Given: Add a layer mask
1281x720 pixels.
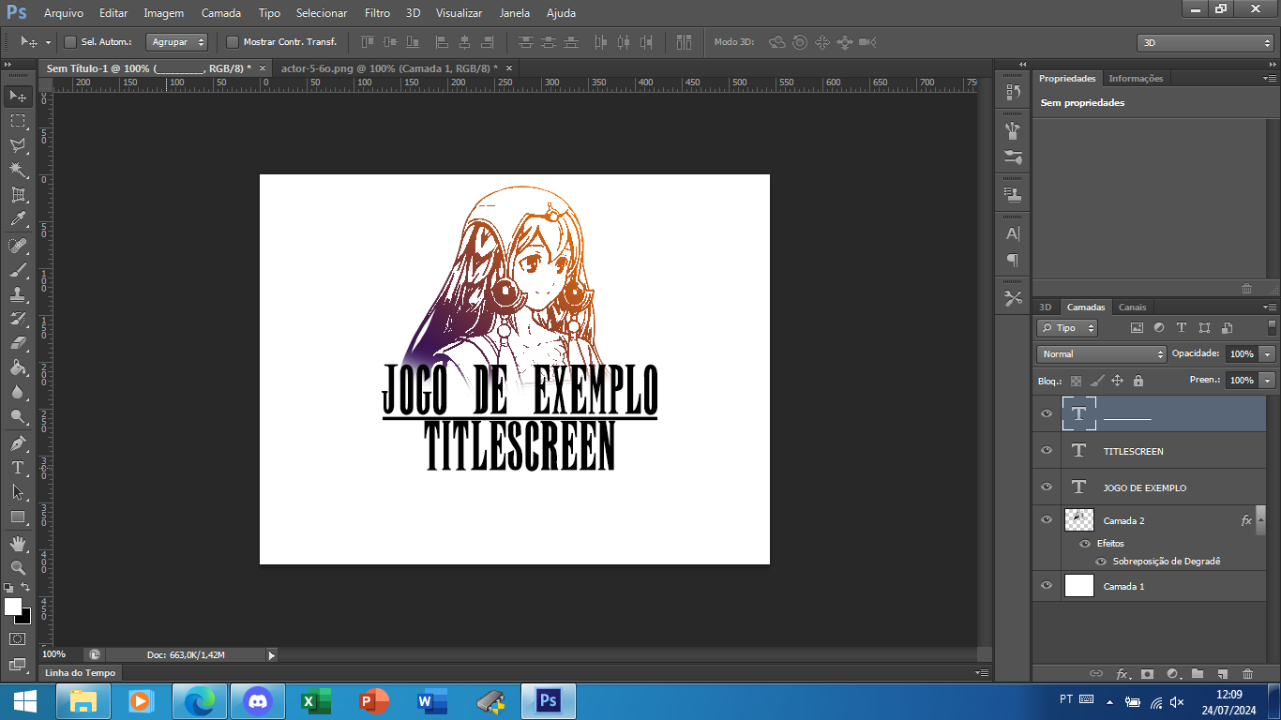Looking at the screenshot, I should click(1147, 673).
